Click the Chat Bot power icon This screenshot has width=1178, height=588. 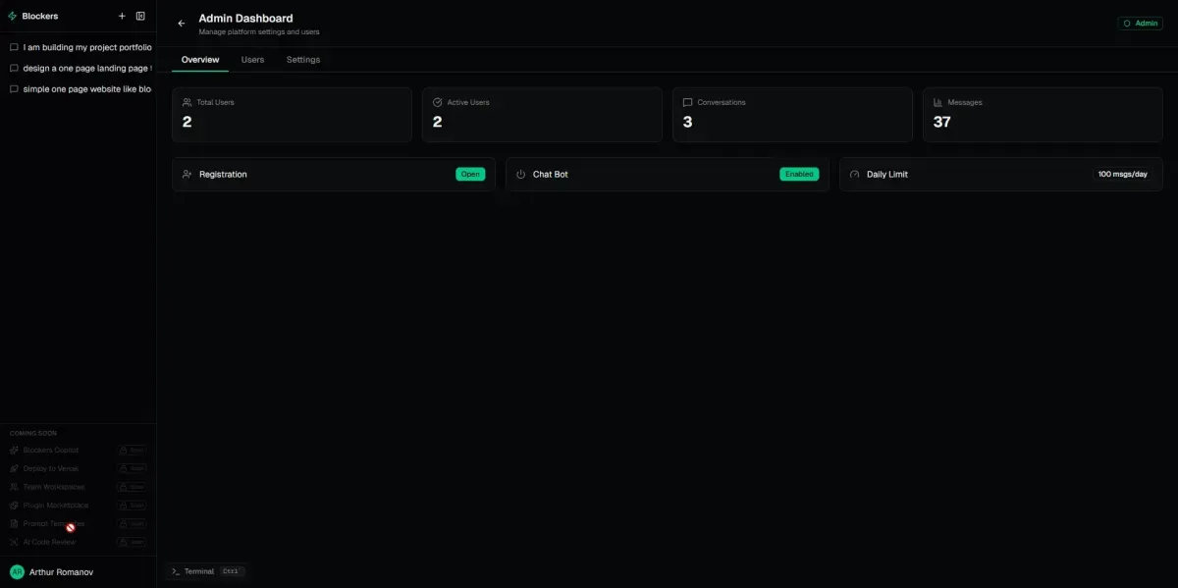coord(520,175)
